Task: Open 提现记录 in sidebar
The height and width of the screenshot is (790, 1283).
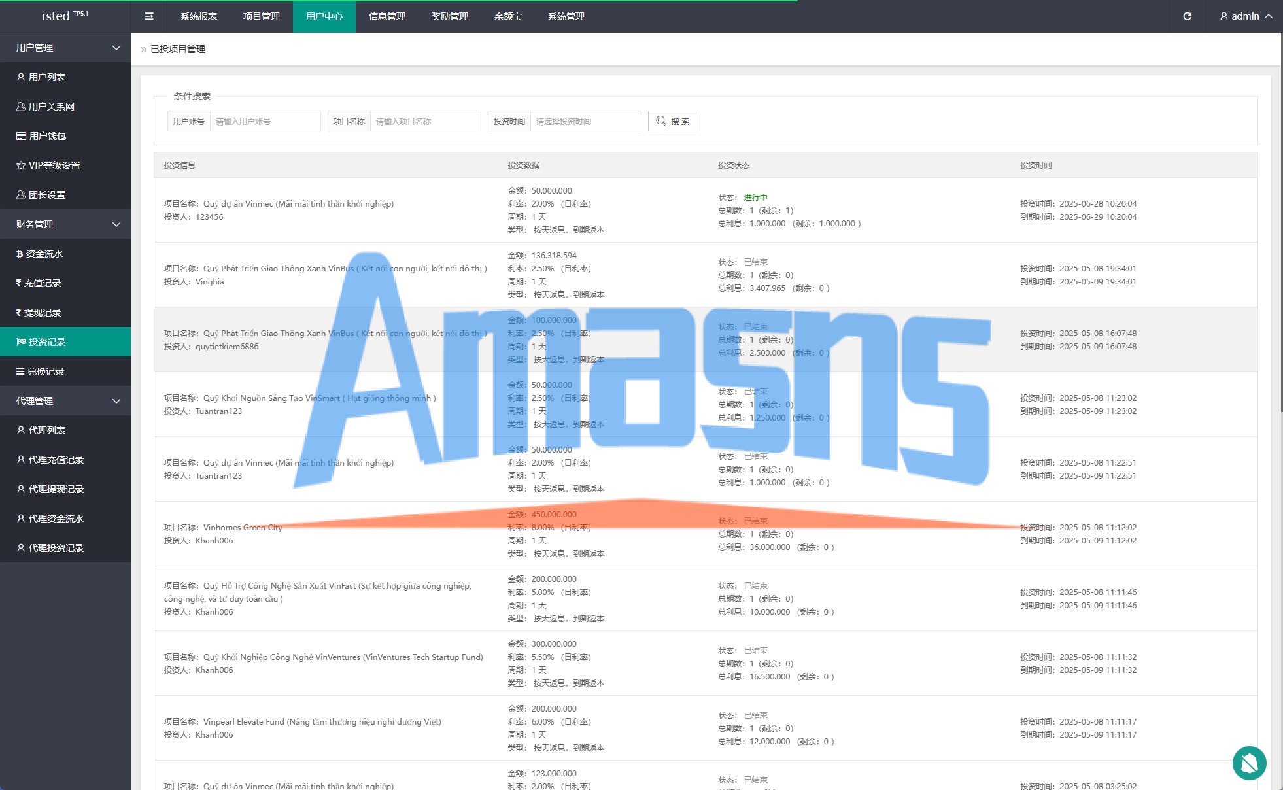Action: (42, 313)
